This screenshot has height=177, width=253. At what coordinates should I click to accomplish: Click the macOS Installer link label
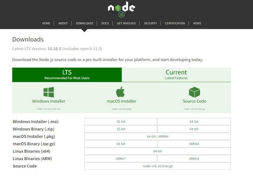(122, 101)
